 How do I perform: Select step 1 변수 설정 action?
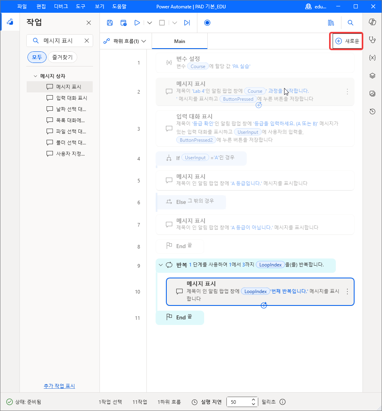(255, 63)
